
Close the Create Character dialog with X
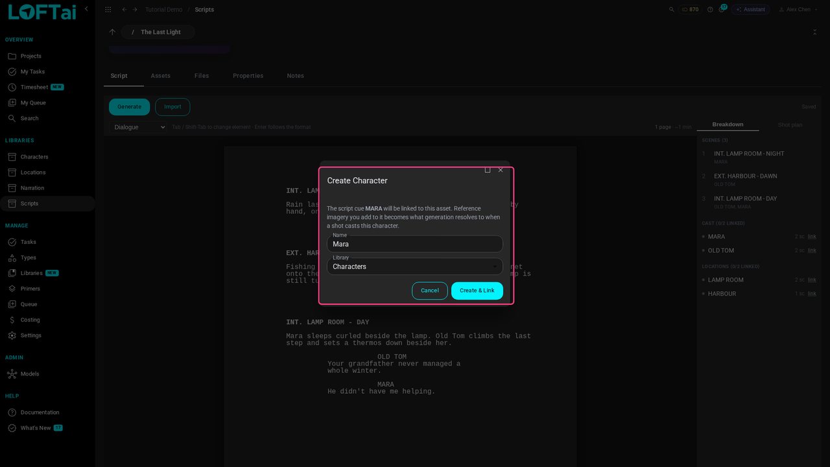501,170
